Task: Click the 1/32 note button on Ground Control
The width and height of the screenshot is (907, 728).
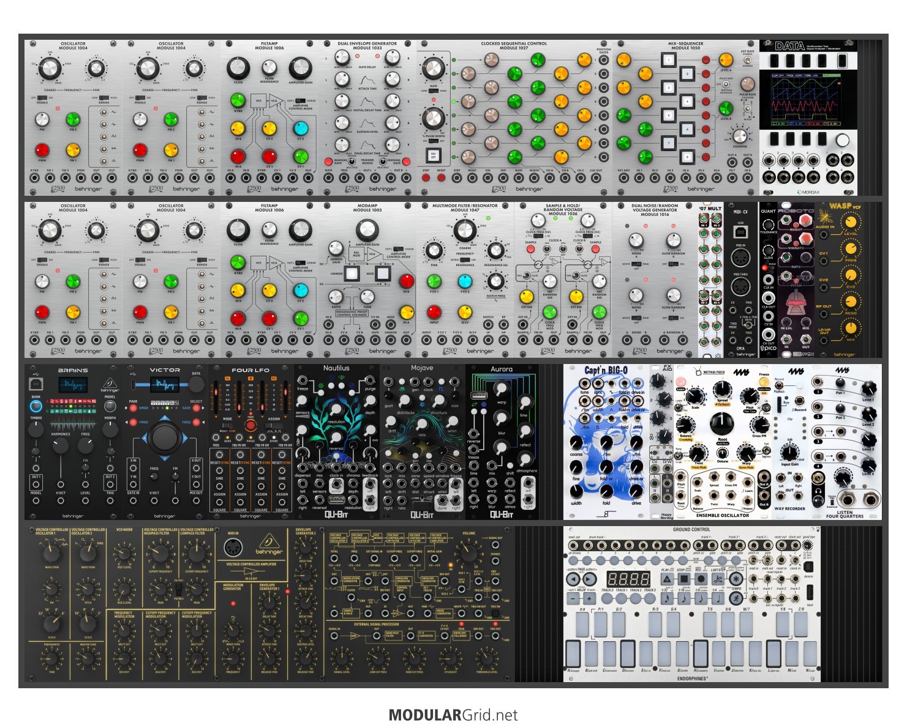Action: (x=668, y=598)
